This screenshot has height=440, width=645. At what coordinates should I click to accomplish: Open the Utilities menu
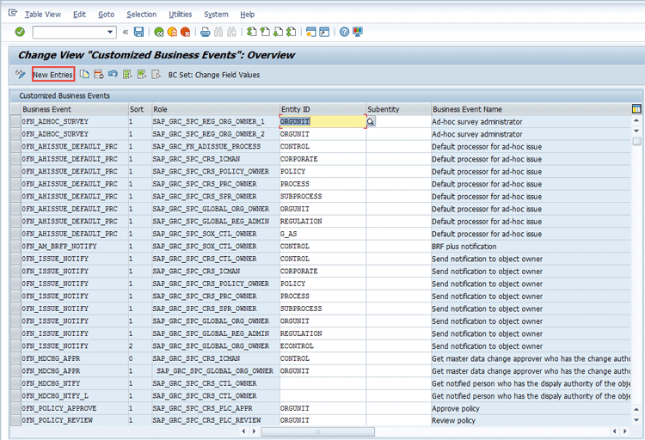click(181, 15)
